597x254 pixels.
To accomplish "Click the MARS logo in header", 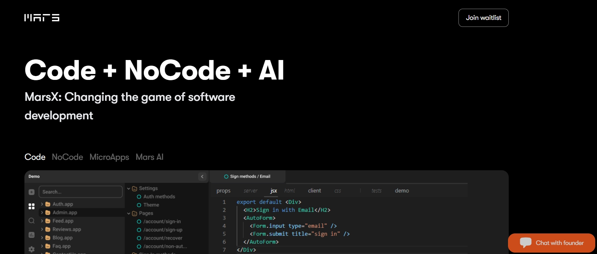I will [x=42, y=18].
